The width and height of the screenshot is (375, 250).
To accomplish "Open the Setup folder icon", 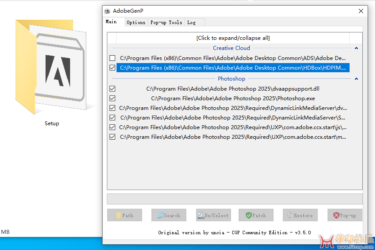I will 51,67.
